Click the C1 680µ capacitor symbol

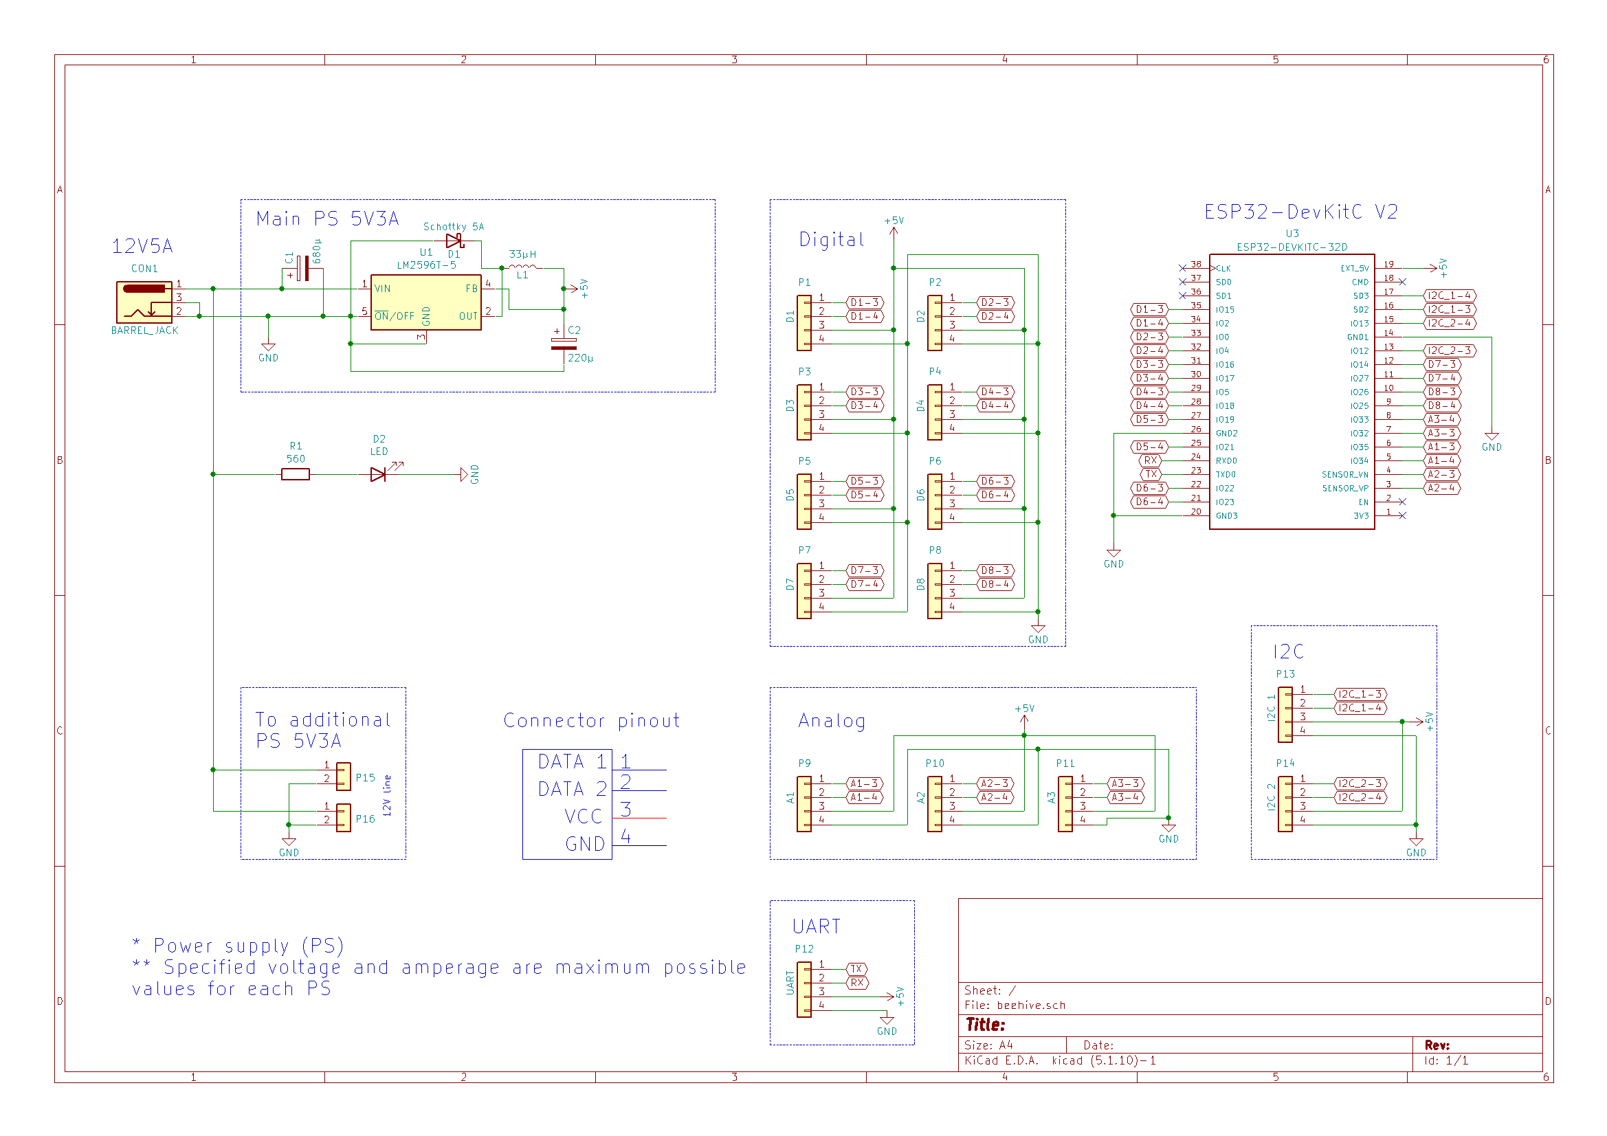click(302, 268)
